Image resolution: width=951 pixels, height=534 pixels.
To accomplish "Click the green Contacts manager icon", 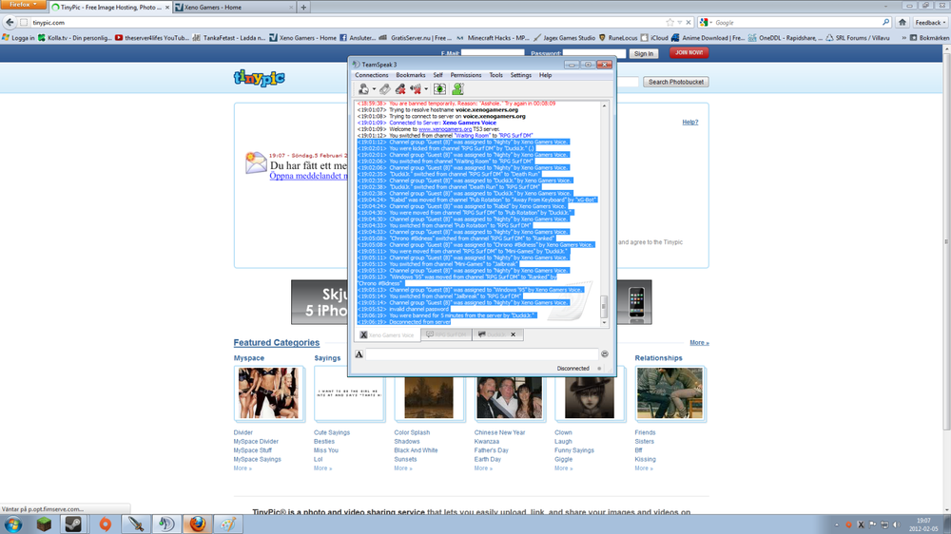I will coord(457,89).
